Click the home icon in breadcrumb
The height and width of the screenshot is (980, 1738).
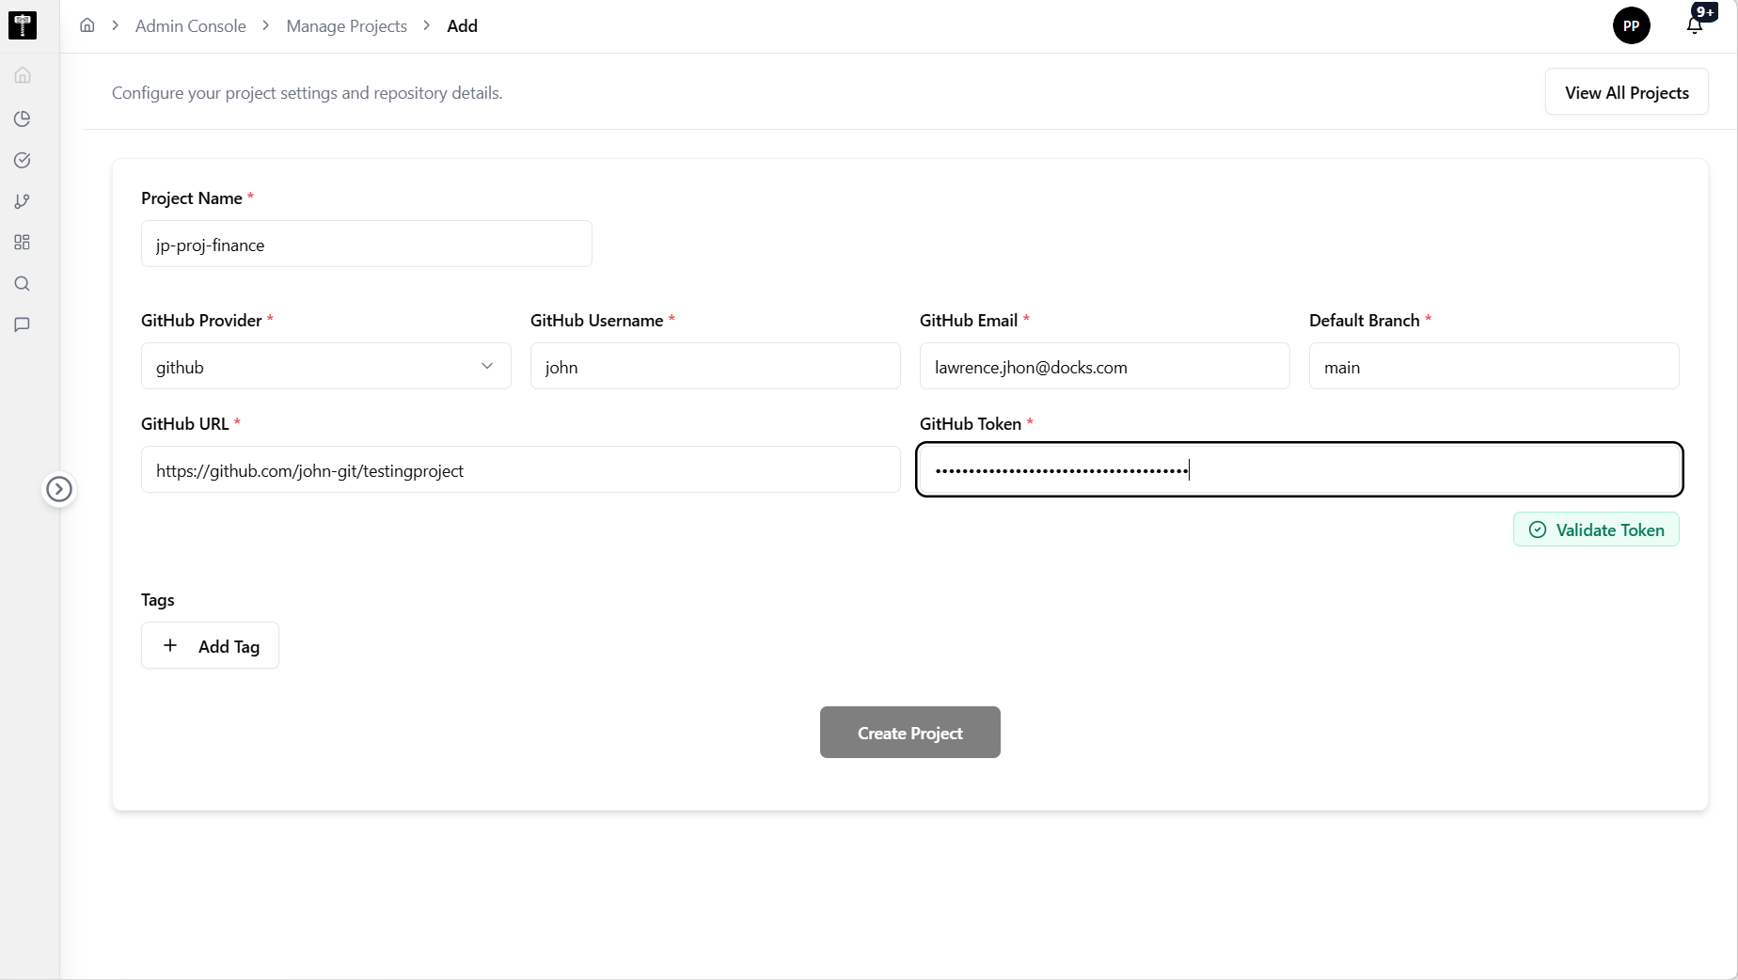click(87, 25)
